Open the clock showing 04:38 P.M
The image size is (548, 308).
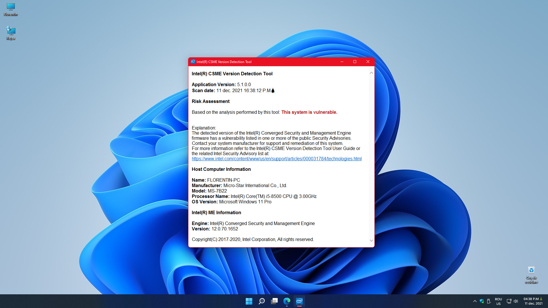[533, 301]
